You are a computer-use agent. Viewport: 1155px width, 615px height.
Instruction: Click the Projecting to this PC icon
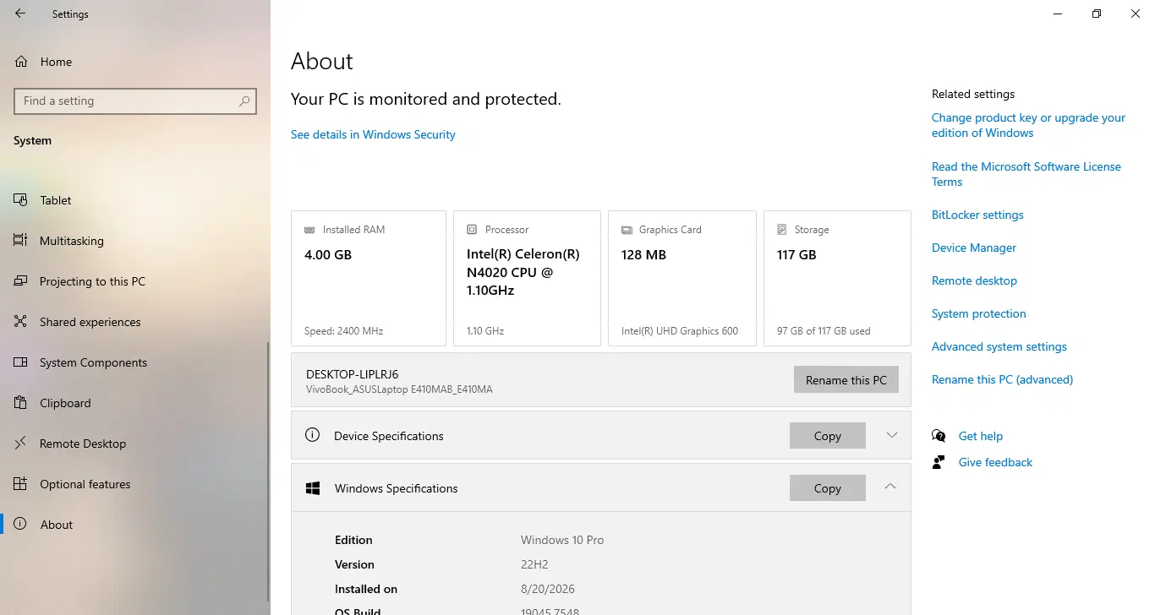pos(21,281)
